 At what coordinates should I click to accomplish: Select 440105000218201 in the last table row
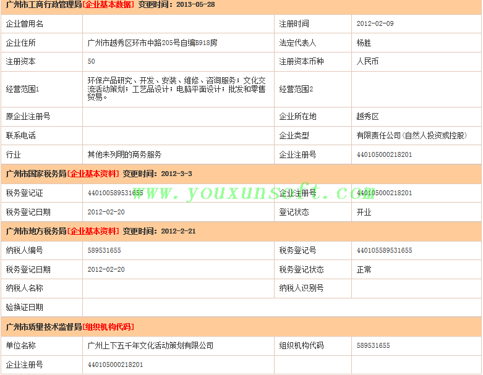pyautogui.click(x=115, y=364)
